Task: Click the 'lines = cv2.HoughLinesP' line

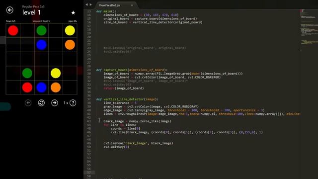Action: (202, 114)
